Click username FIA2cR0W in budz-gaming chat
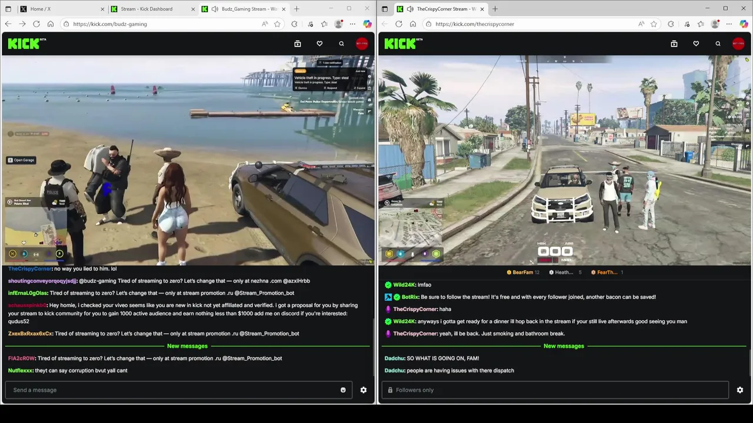The height and width of the screenshot is (423, 753). point(21,358)
